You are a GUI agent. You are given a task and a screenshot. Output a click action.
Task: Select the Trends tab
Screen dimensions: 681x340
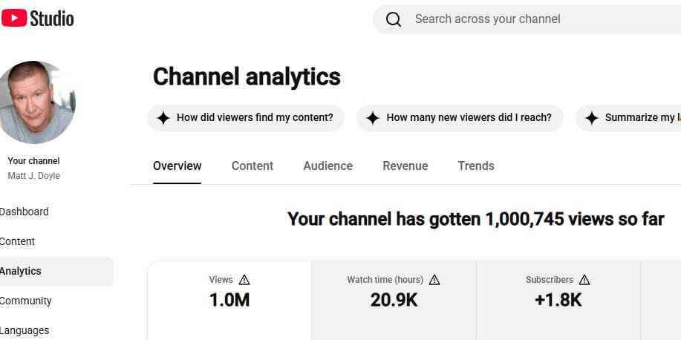[476, 166]
